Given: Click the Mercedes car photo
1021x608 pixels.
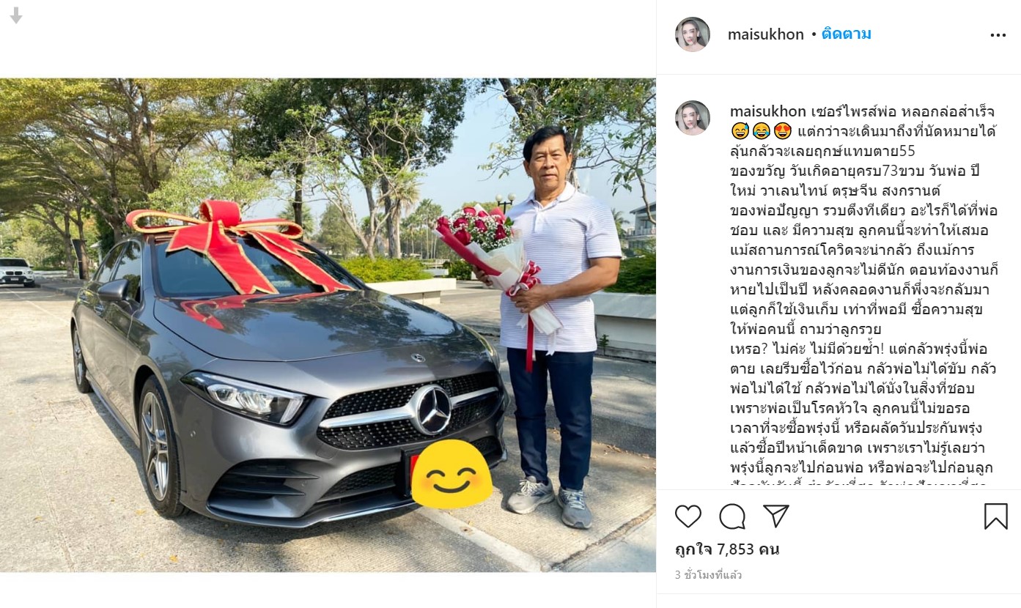Looking at the screenshot, I should 328,325.
